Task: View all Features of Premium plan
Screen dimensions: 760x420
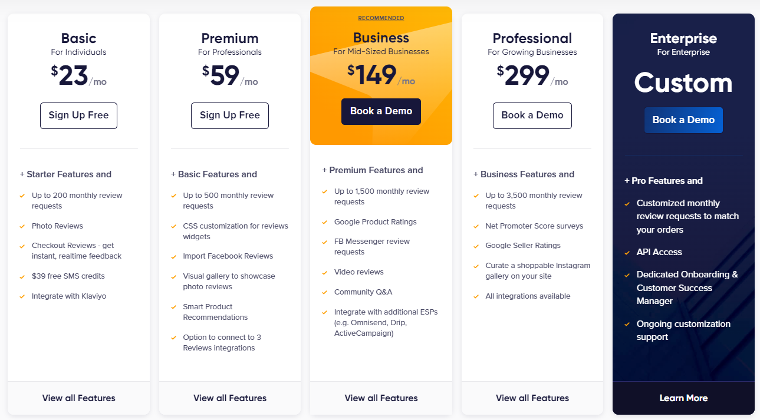Action: pyautogui.click(x=230, y=398)
